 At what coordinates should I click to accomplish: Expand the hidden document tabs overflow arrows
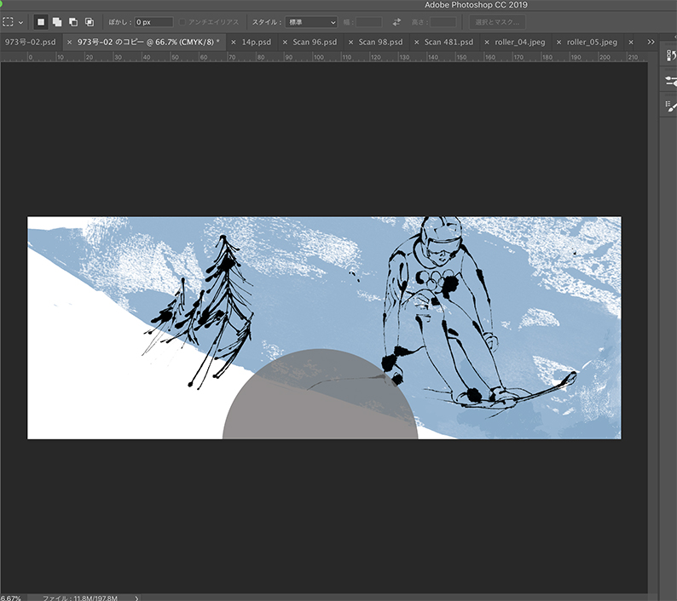(651, 42)
